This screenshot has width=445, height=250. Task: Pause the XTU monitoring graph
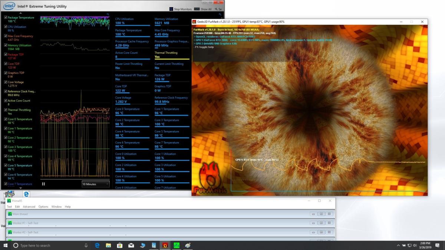point(43,184)
